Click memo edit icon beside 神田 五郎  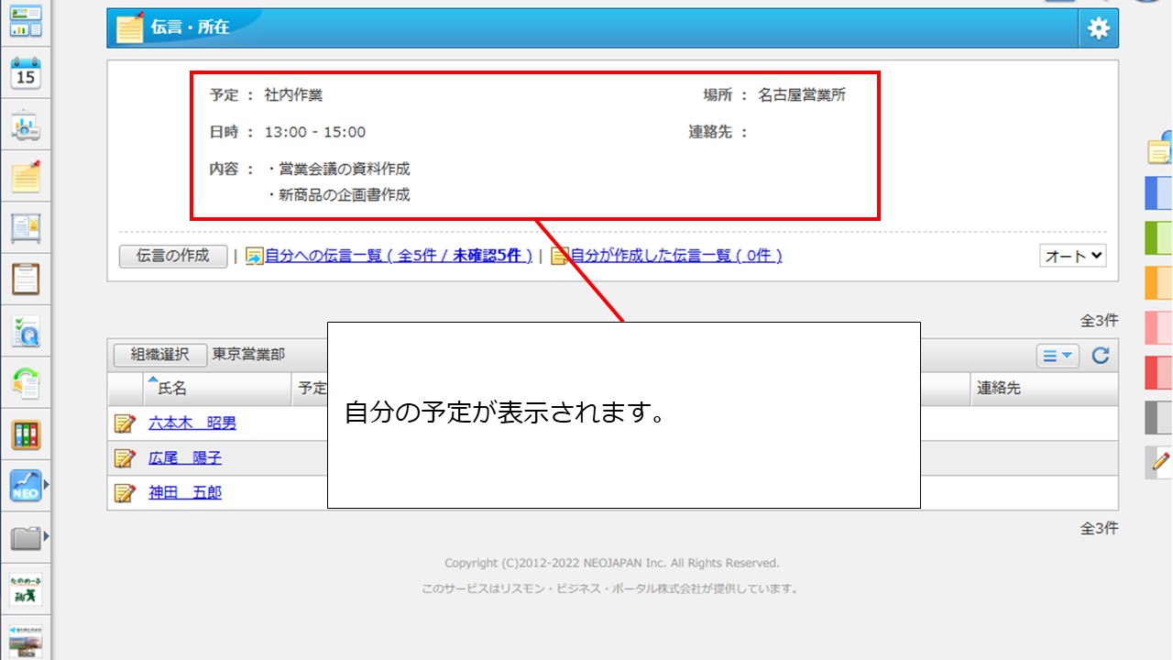124,493
